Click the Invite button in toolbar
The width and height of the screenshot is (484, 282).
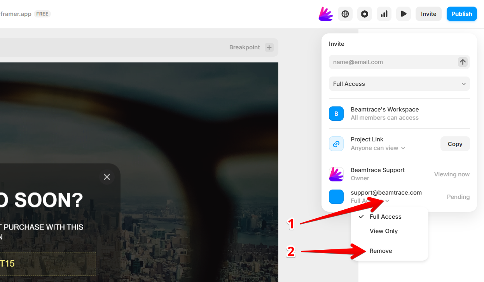[x=428, y=14]
